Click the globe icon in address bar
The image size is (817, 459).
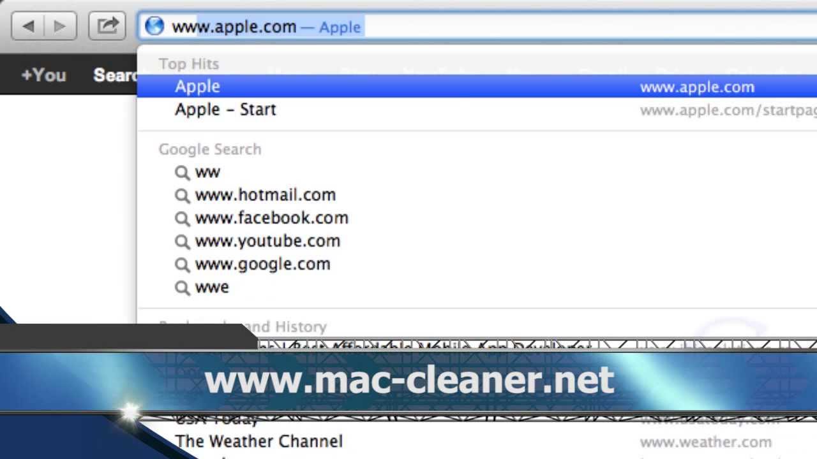154,26
